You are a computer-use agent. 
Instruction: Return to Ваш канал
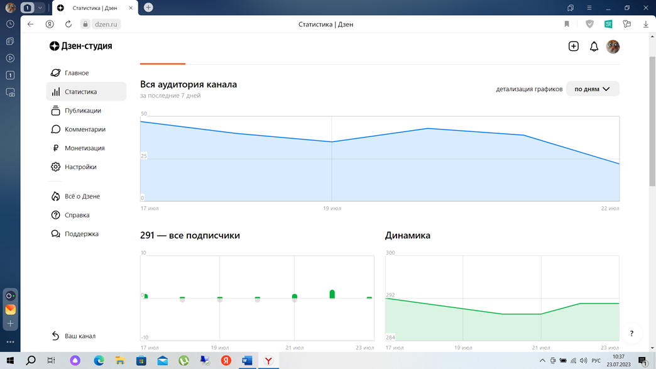coord(74,336)
